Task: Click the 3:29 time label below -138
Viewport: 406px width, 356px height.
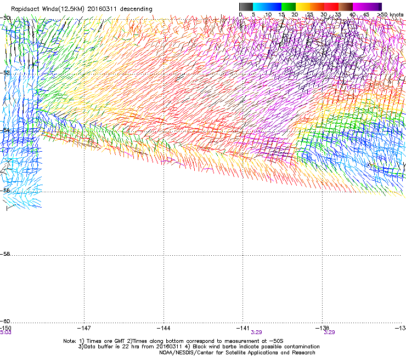Action: [x=329, y=332]
